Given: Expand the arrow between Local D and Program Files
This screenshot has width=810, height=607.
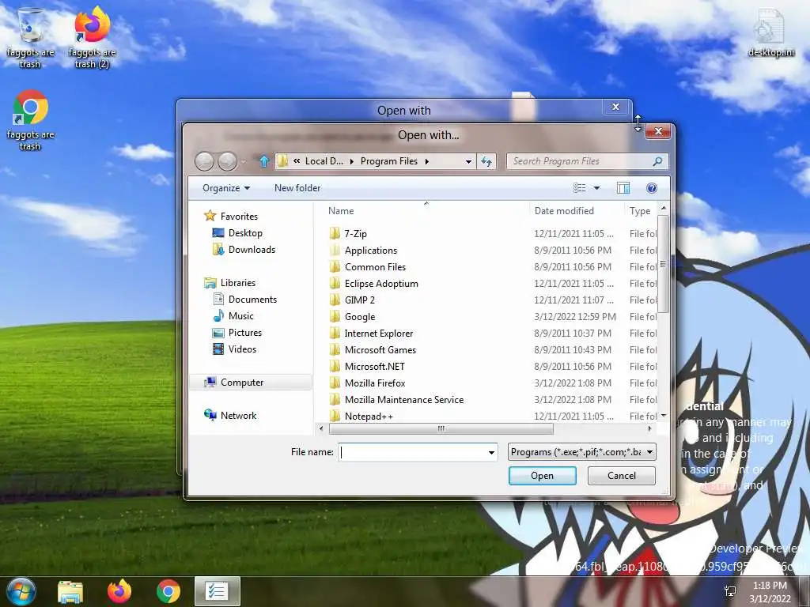Looking at the screenshot, I should [x=352, y=161].
